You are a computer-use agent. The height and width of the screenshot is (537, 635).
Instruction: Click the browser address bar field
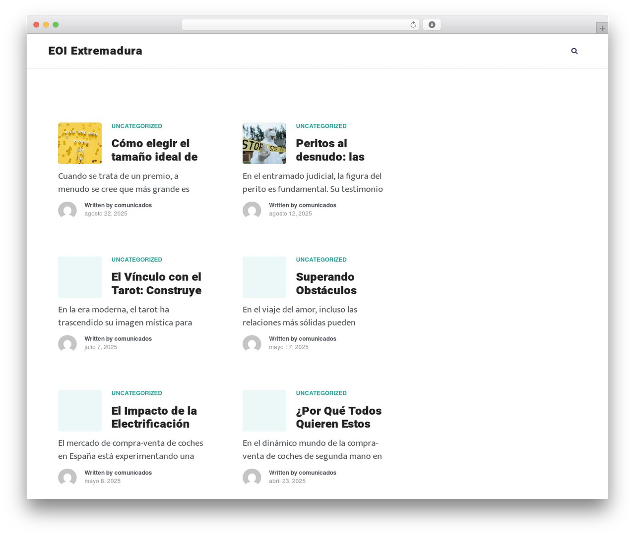pyautogui.click(x=301, y=25)
